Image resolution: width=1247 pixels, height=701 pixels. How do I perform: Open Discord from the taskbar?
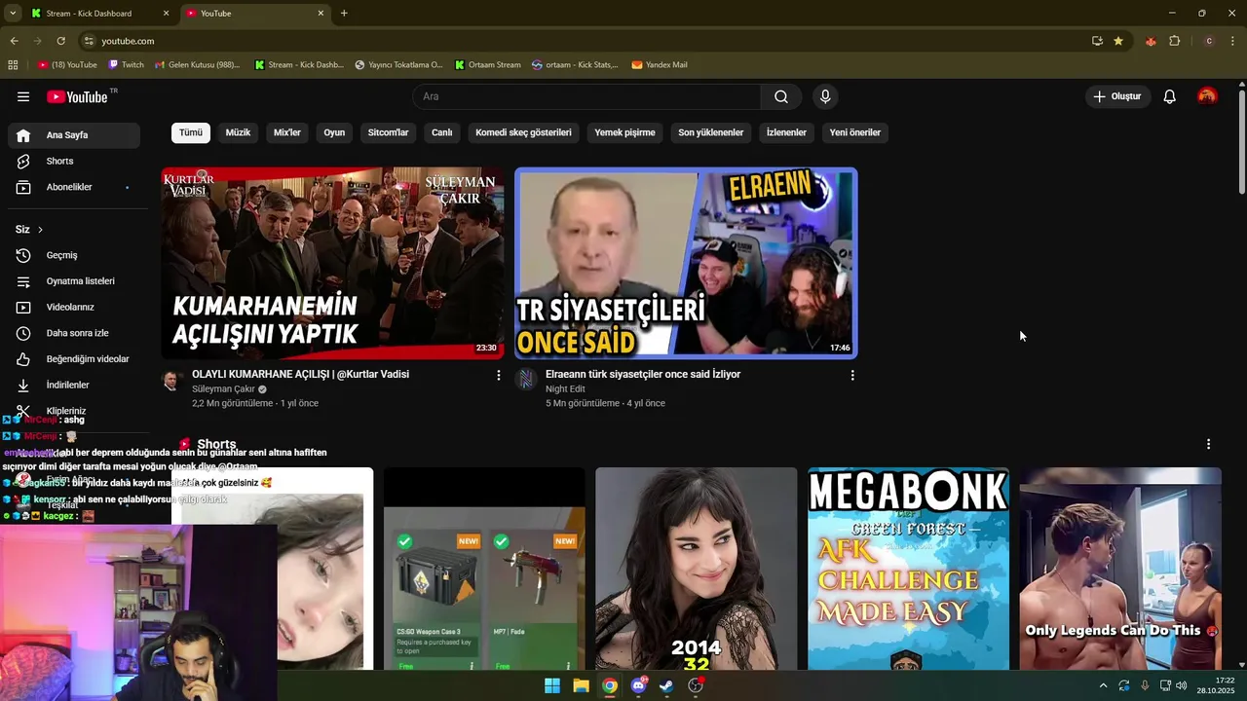(x=638, y=685)
